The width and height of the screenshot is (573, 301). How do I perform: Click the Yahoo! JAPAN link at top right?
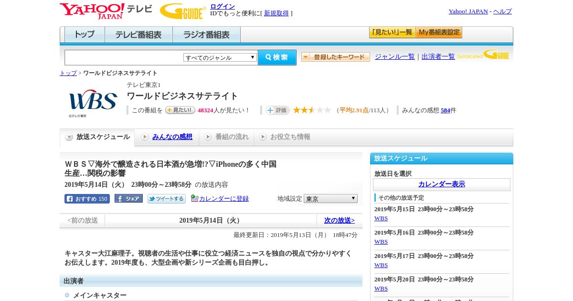pos(468,11)
